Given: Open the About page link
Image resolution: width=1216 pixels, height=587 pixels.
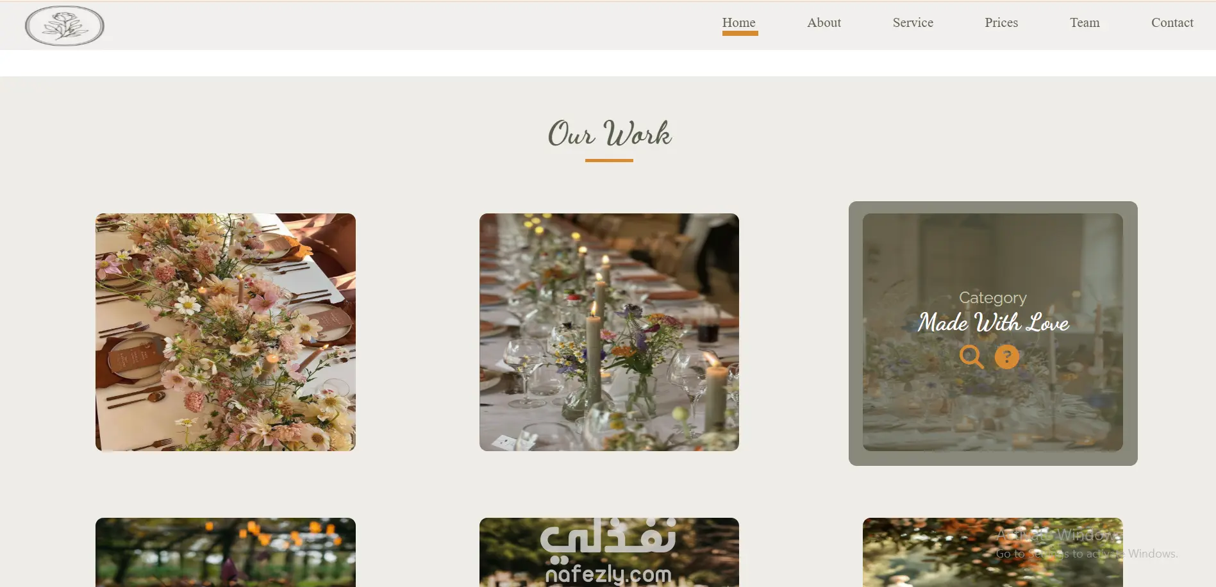Looking at the screenshot, I should click(824, 22).
